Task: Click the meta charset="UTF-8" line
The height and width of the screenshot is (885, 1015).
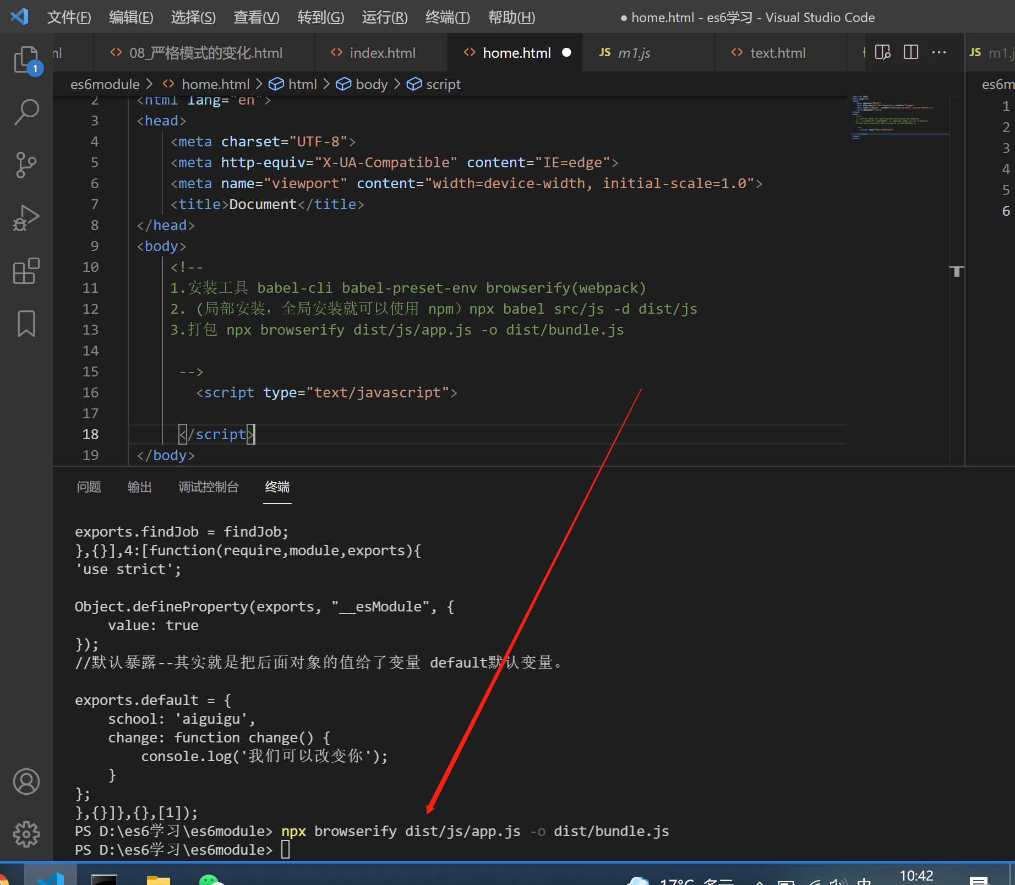Action: click(x=263, y=141)
